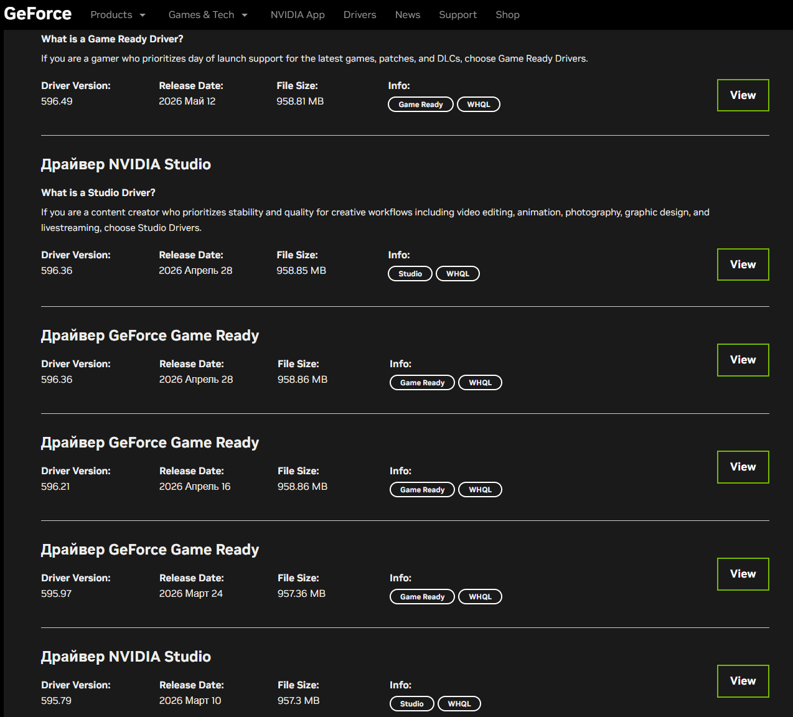Click WHQL badge for driver 595.97
This screenshot has height=717, width=793.
point(480,597)
